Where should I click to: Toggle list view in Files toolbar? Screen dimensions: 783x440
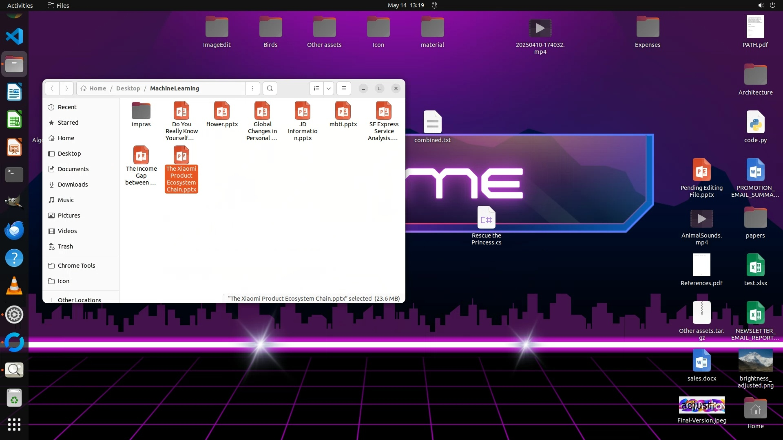click(316, 88)
